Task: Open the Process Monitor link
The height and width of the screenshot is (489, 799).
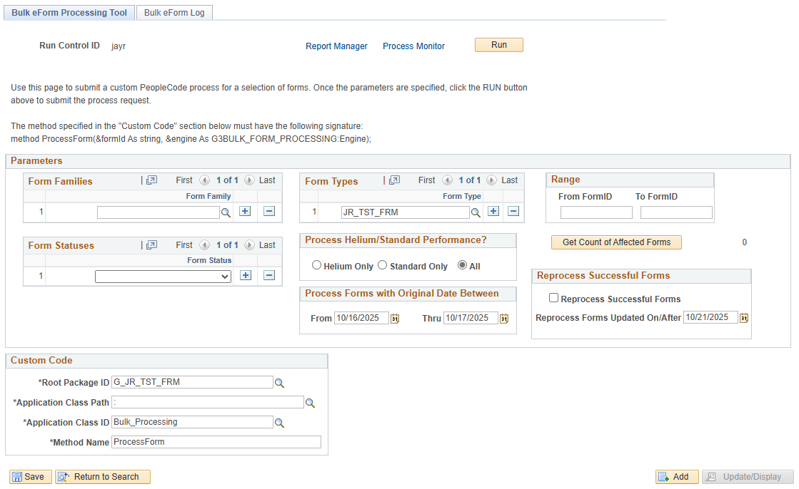Action: (x=413, y=46)
